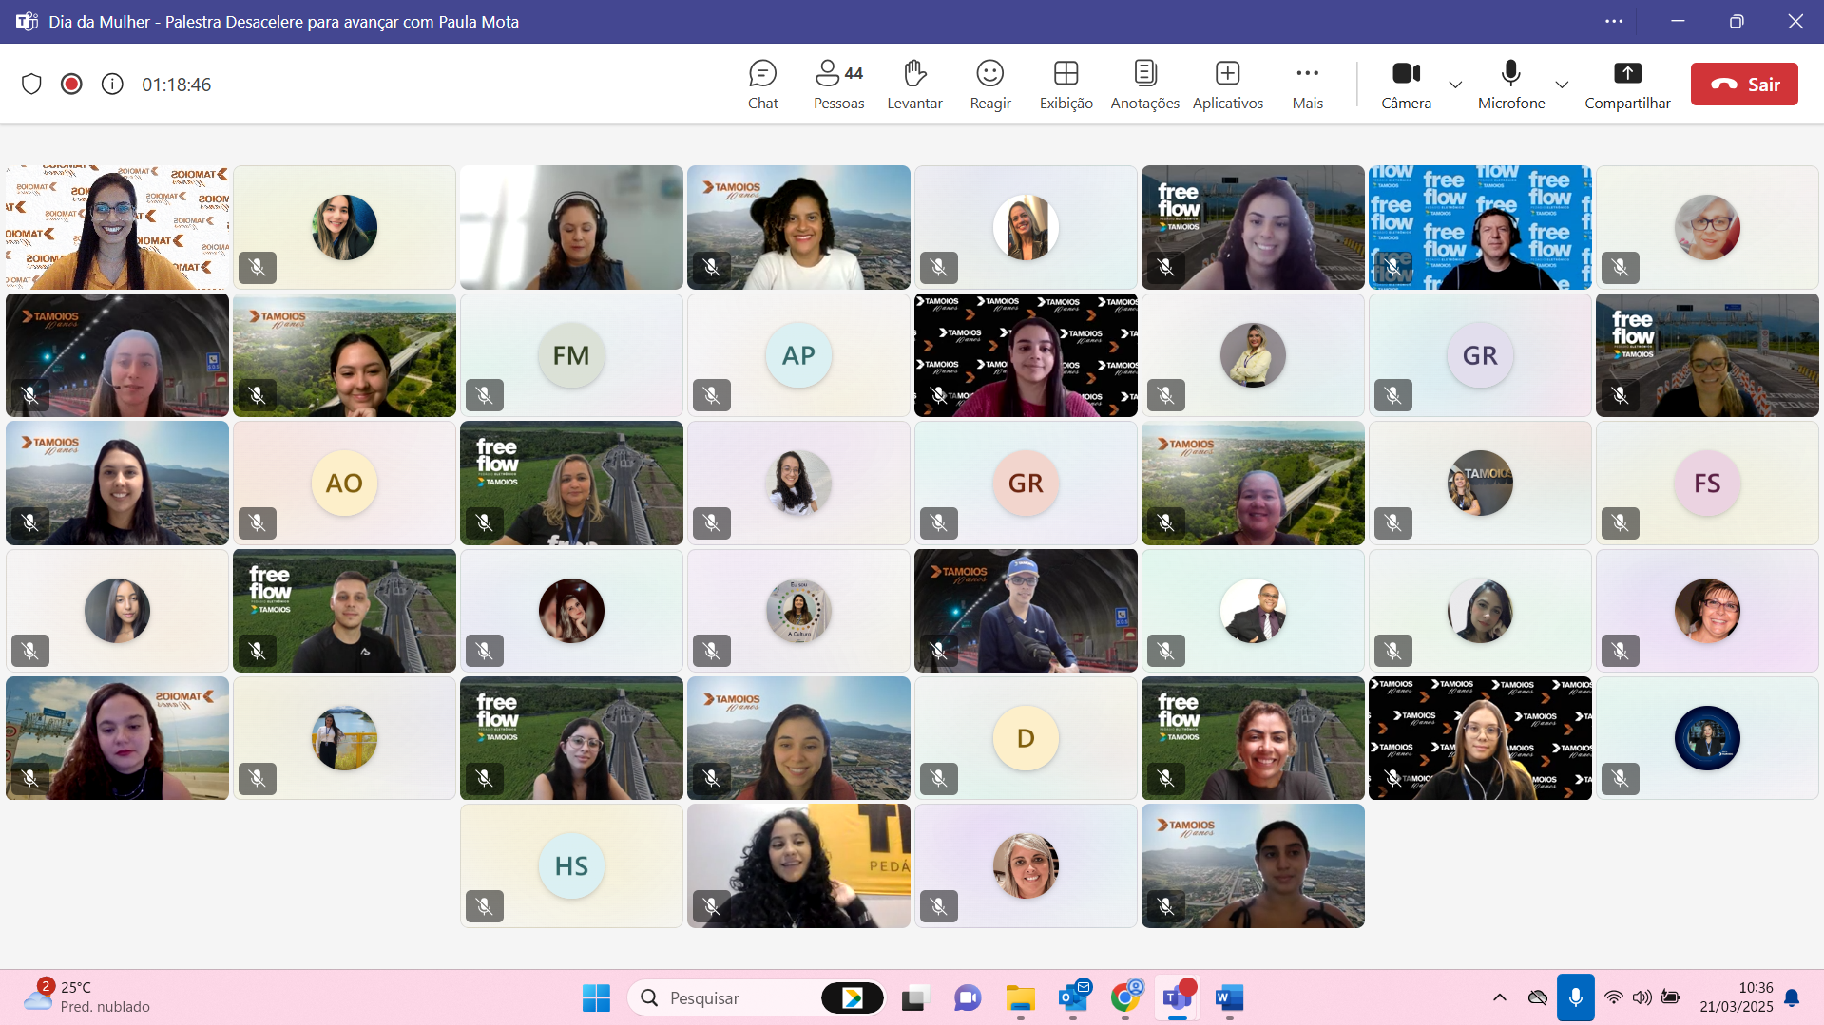1824x1025 pixels.
Task: Raise hand with Levantar button
Action: pos(914,85)
